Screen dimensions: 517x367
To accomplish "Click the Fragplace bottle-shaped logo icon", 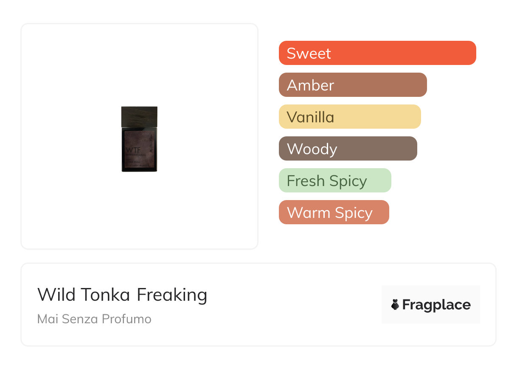I will (x=395, y=305).
